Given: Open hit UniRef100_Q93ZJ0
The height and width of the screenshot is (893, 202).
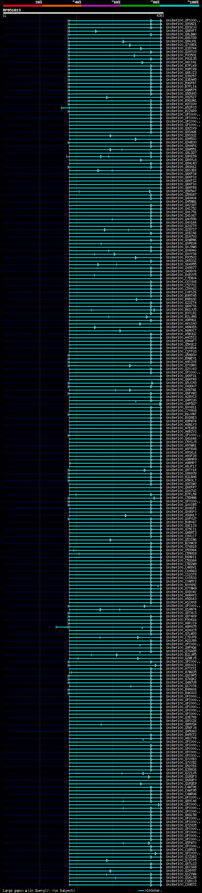Looking at the screenshot, I should coord(181,27).
